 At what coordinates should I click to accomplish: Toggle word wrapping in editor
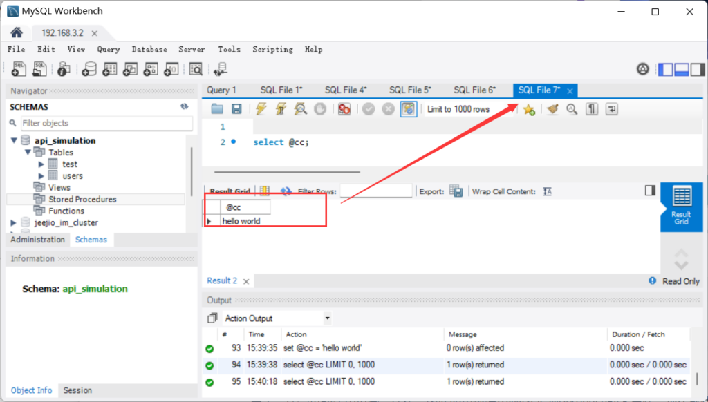click(612, 108)
